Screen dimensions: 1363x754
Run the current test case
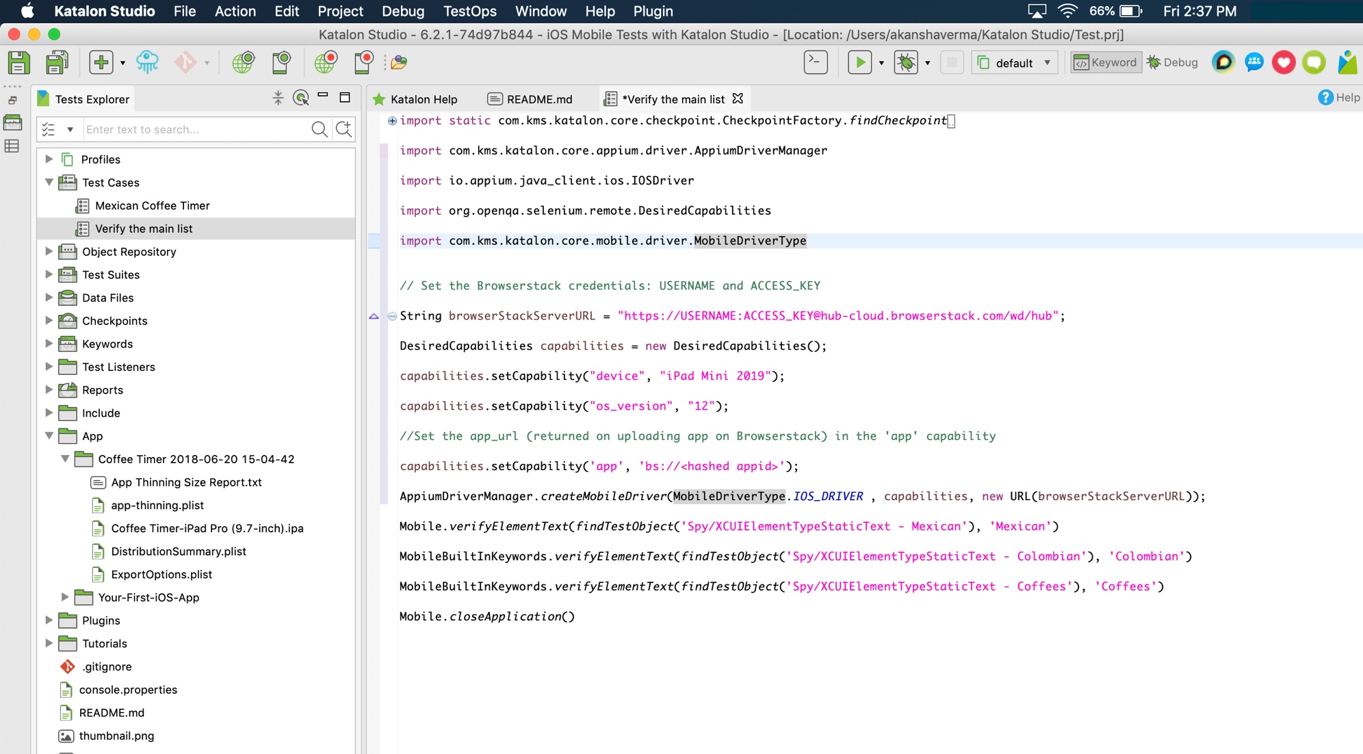(860, 62)
